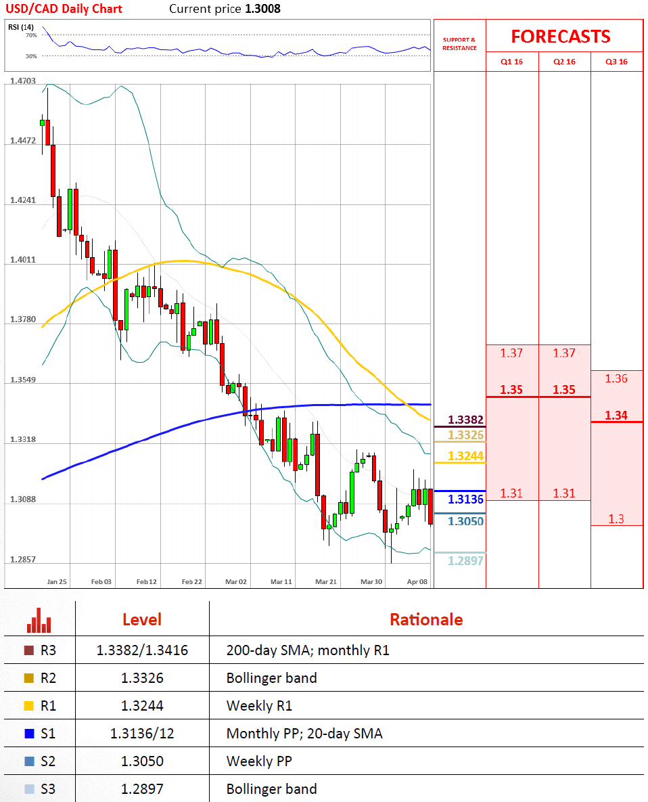
Task: Click the 'USD/CAD Daily Chart' title
Action: click(x=64, y=9)
